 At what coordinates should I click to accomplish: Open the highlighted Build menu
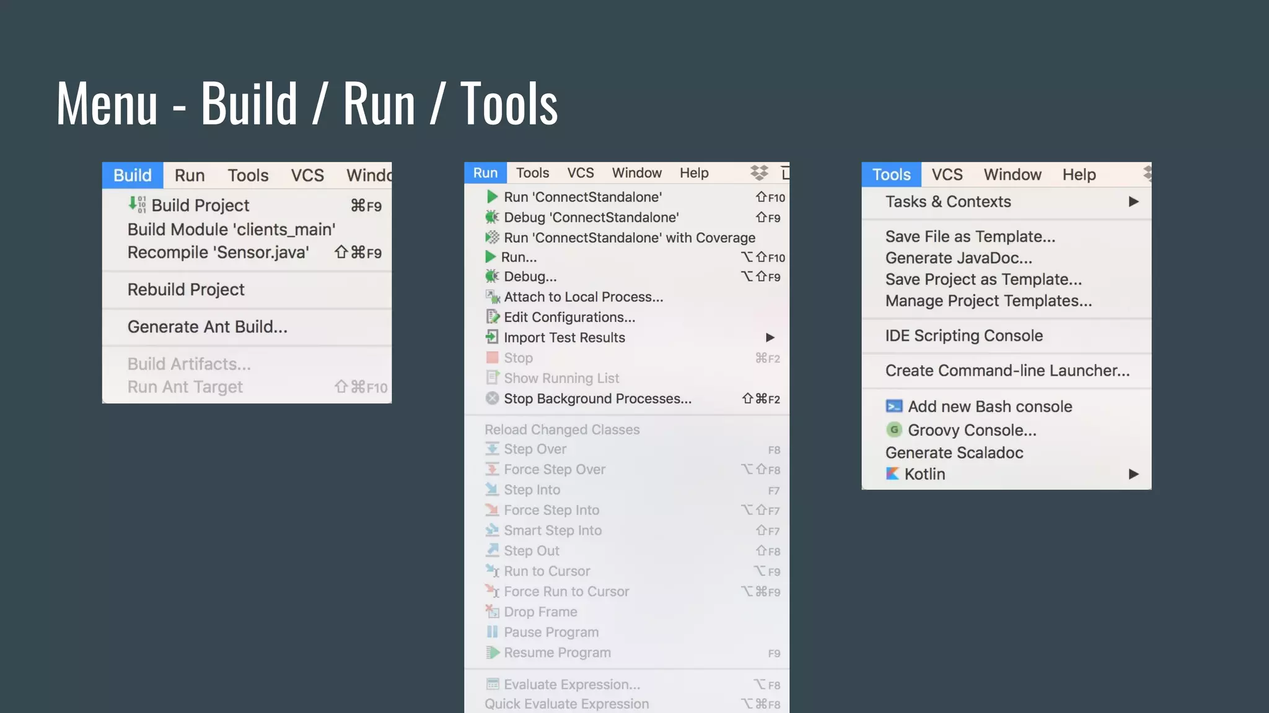(x=133, y=175)
